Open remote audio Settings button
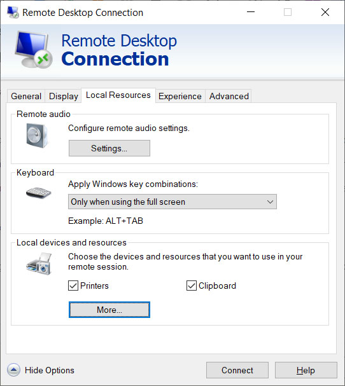345x386 pixels. (x=109, y=148)
